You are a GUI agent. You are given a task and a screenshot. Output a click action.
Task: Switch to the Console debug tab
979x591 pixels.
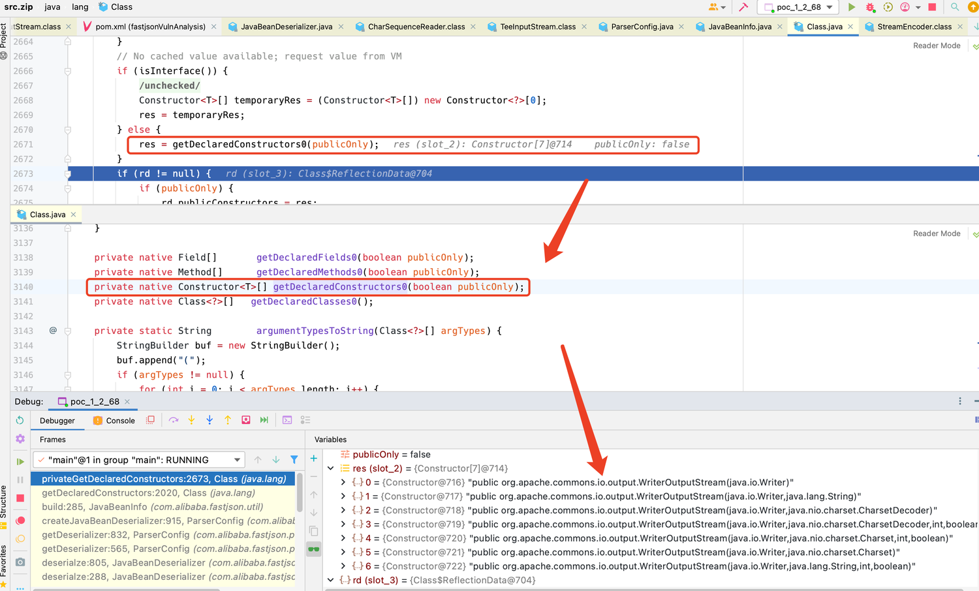[x=115, y=421]
